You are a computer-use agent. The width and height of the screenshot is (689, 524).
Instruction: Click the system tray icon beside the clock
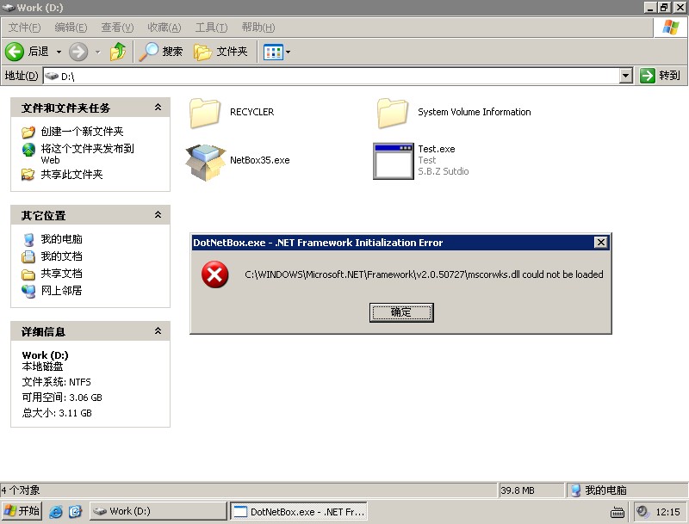(642, 511)
